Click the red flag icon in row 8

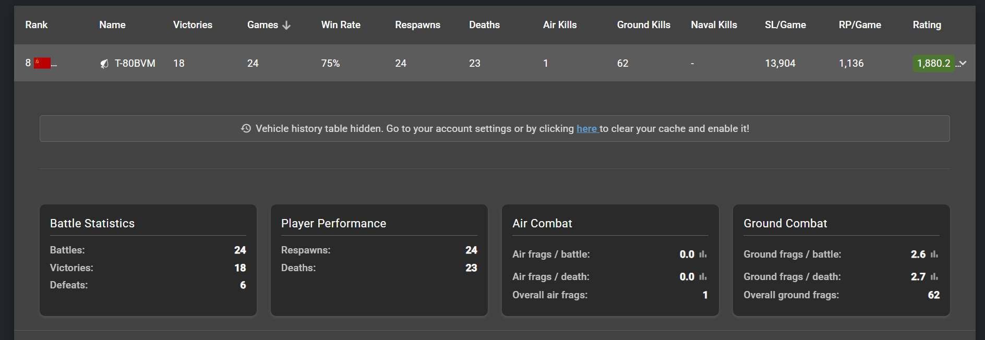(x=42, y=63)
